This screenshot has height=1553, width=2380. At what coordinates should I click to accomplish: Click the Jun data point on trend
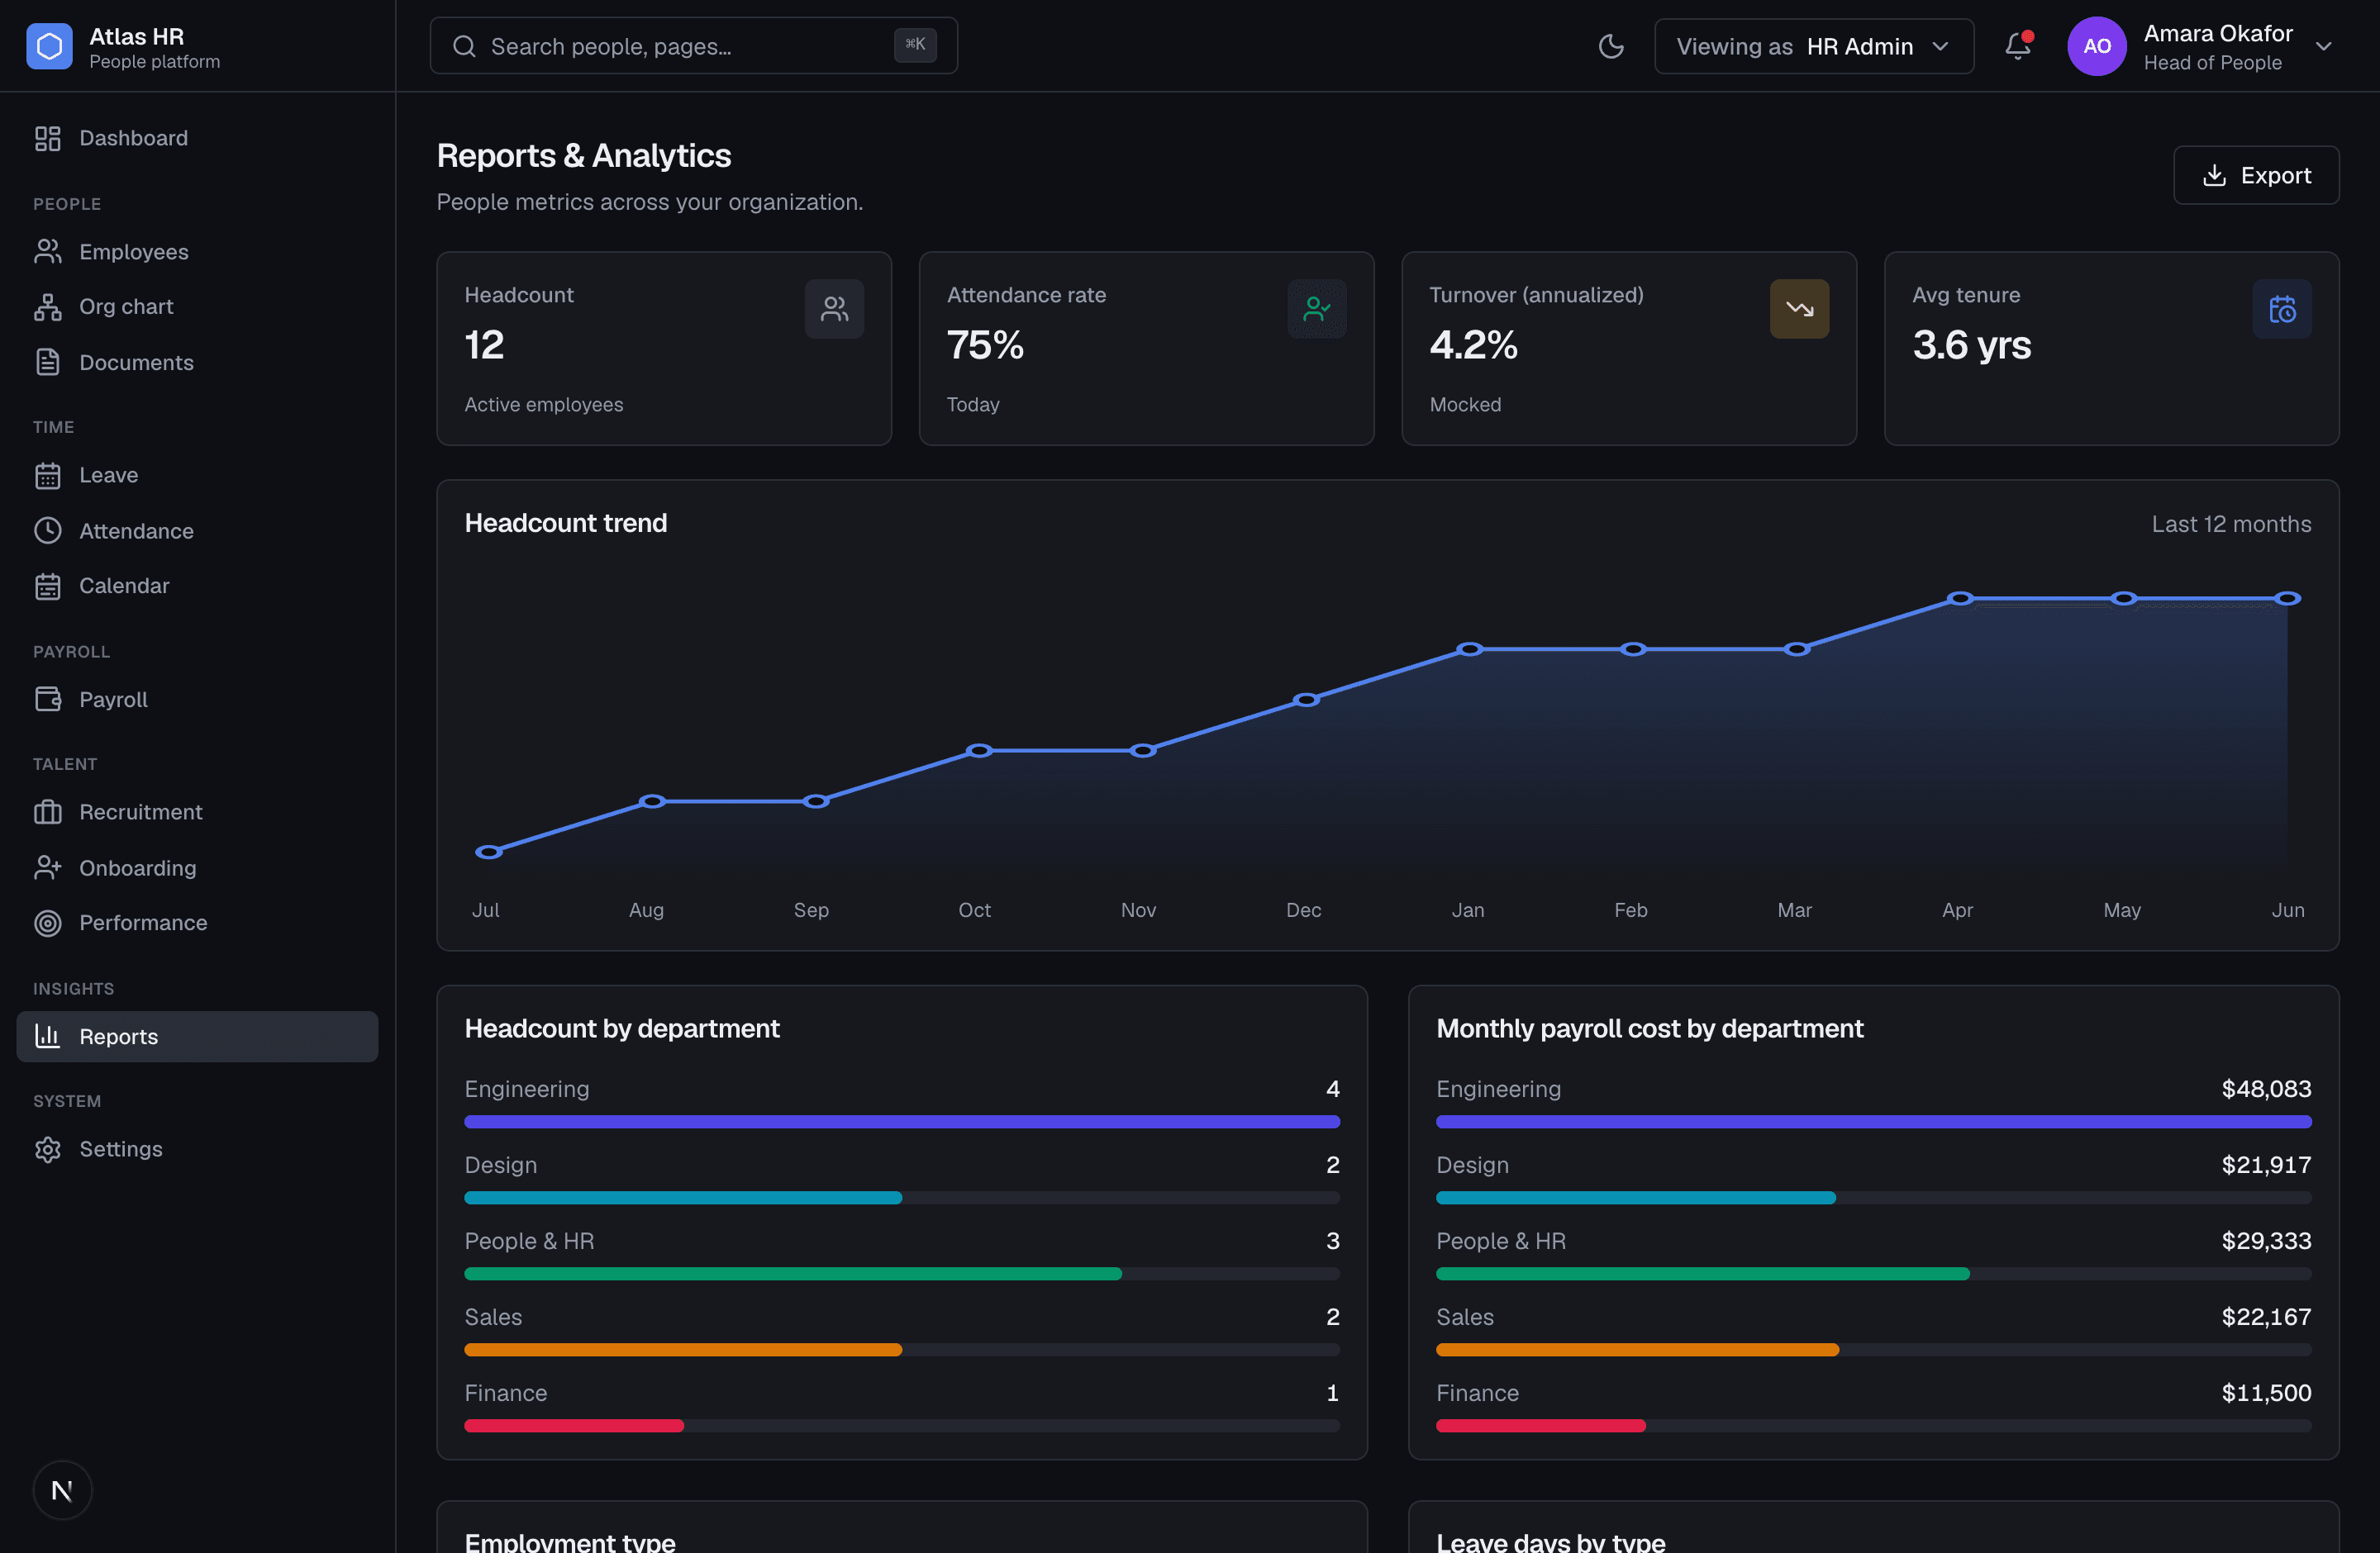pos(2287,599)
